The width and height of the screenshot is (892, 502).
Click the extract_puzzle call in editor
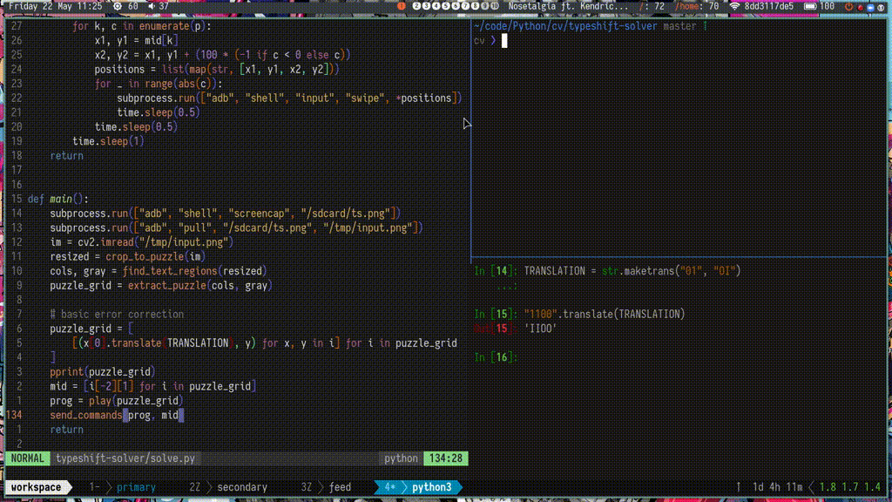(x=200, y=285)
